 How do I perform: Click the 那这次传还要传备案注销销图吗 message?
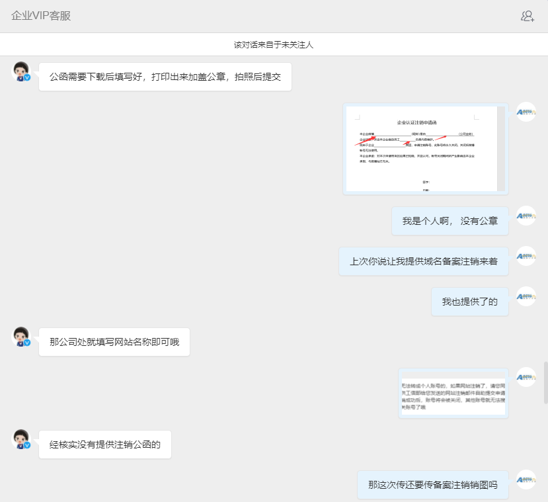(433, 484)
